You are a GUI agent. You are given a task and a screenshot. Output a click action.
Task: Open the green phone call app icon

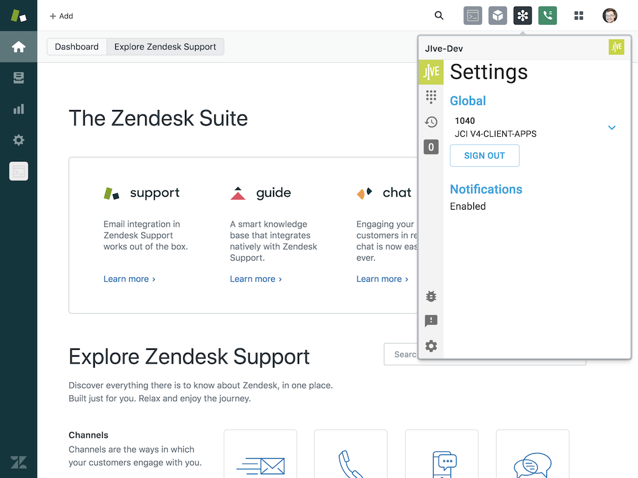pyautogui.click(x=548, y=16)
